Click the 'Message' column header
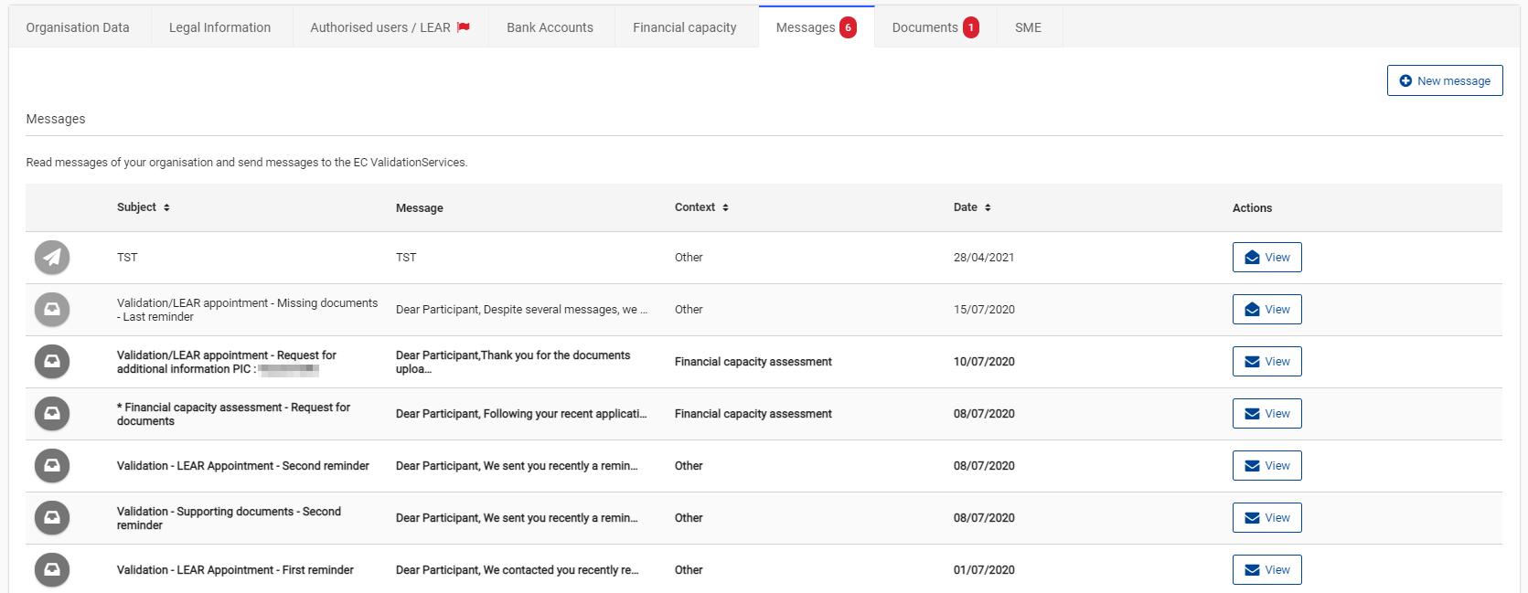 [x=420, y=208]
